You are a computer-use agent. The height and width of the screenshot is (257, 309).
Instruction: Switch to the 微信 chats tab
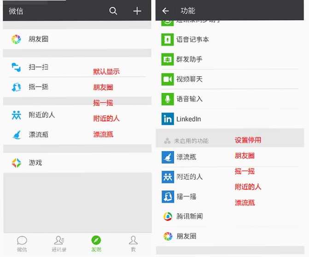tap(22, 244)
